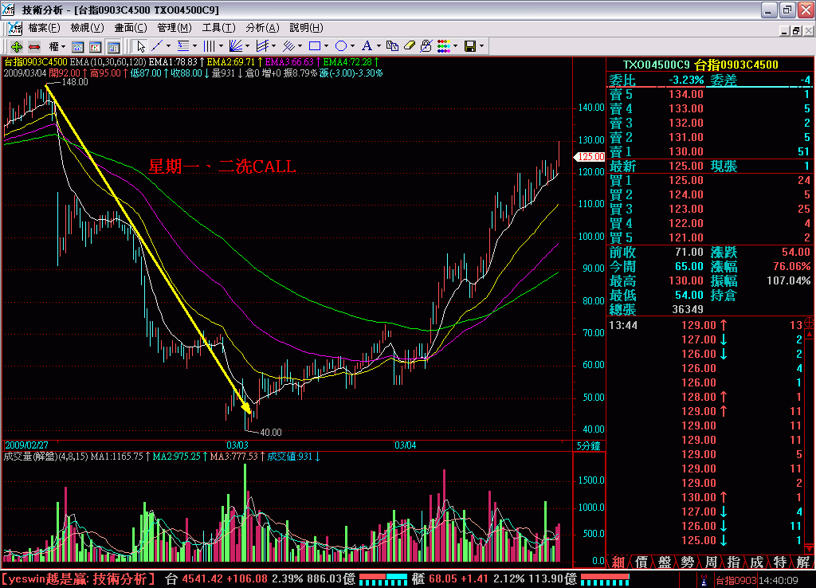This screenshot has width=816, height=588.
Task: Open the 畫面(C) menu
Action: [131, 28]
